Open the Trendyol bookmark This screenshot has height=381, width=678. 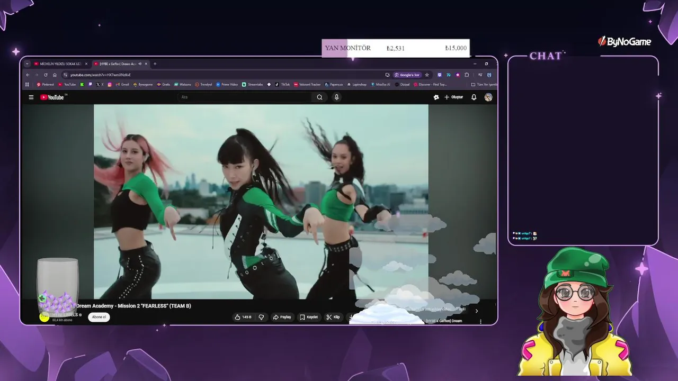point(203,85)
